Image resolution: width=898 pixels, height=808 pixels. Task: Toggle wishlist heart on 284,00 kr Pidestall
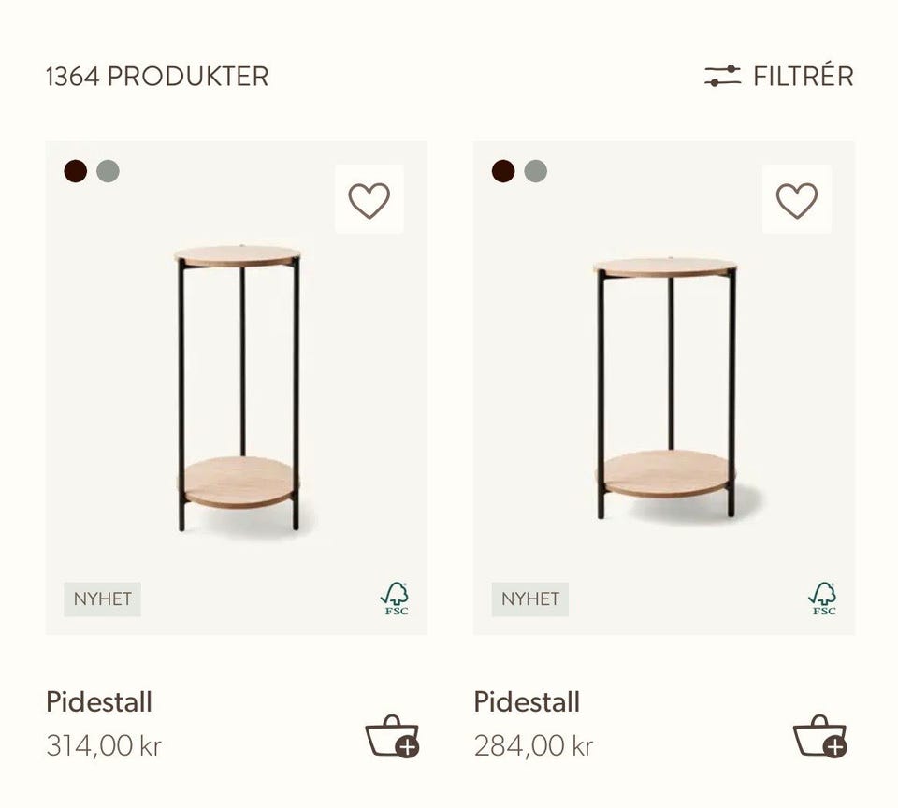[x=797, y=200]
